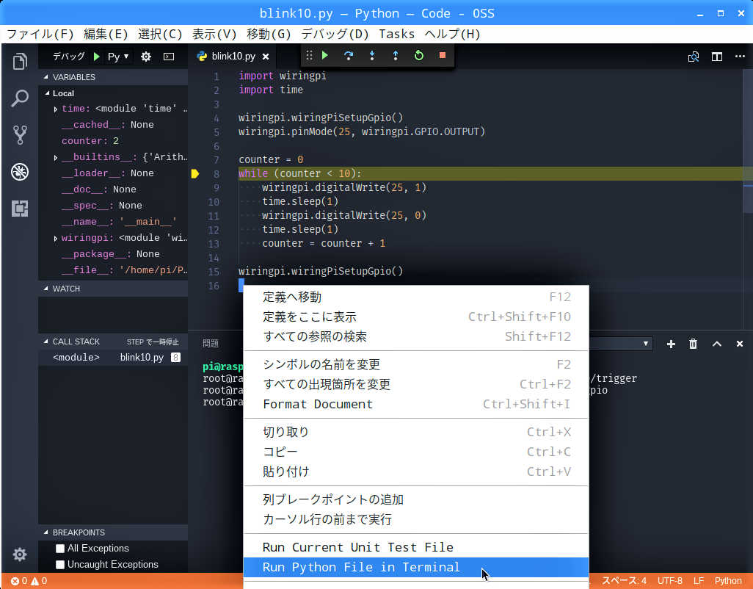The width and height of the screenshot is (753, 589).
Task: Select 列ブレークポイントの追加 in context menu
Action: [416, 499]
